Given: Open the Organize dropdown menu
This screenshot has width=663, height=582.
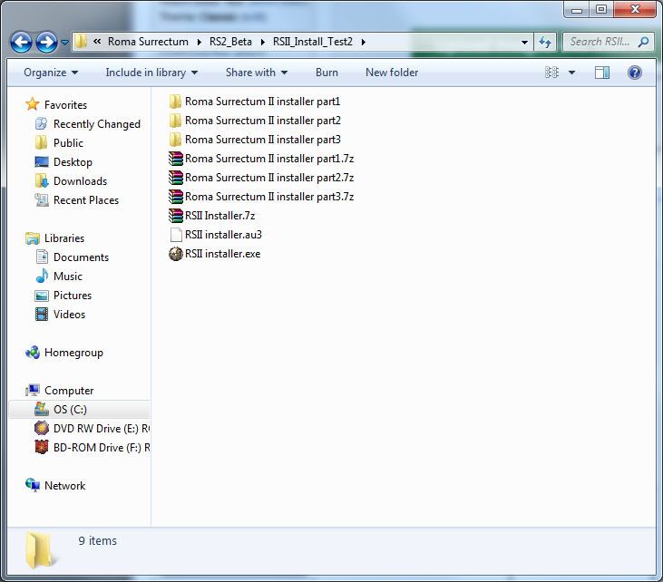Looking at the screenshot, I should click(x=51, y=73).
